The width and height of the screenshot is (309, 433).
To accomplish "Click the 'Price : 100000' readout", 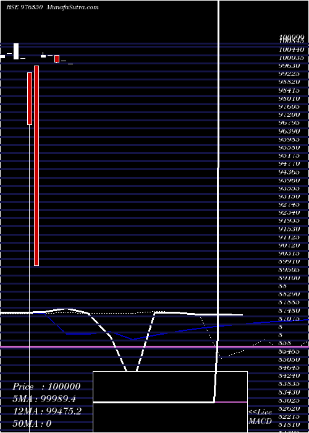I will tap(46, 387).
